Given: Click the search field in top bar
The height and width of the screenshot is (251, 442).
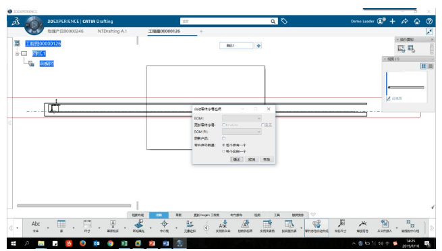Looking at the screenshot, I should coord(225,21).
